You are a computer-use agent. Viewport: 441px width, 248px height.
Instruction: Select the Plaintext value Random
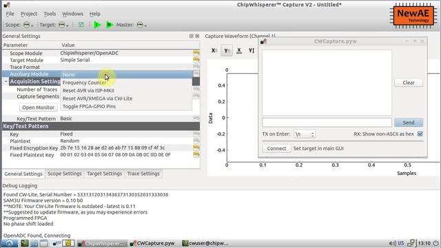pyautogui.click(x=70, y=141)
